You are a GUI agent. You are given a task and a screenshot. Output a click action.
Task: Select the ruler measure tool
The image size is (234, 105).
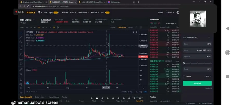pos(21,69)
